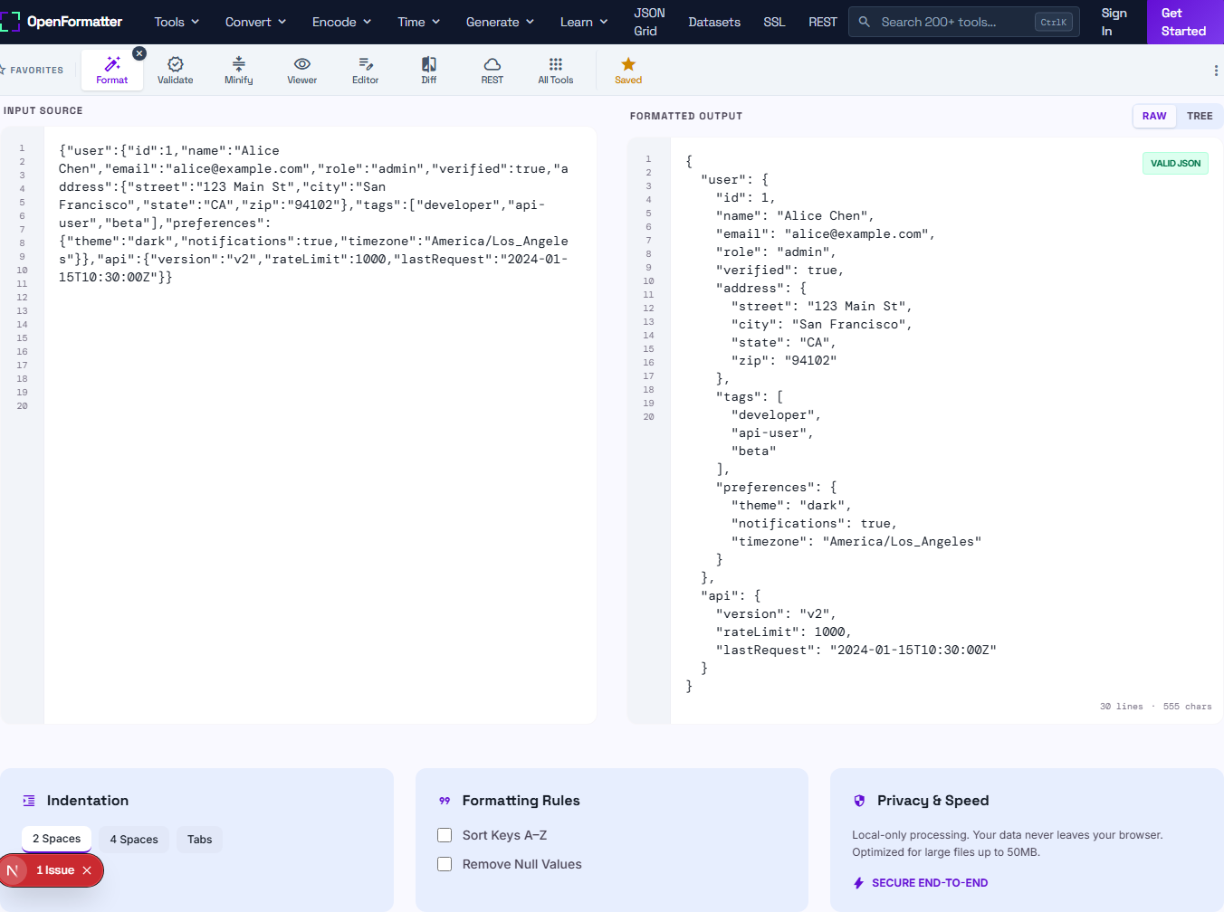Open the Datasets page
Viewport: 1224px width, 912px height.
click(x=714, y=22)
